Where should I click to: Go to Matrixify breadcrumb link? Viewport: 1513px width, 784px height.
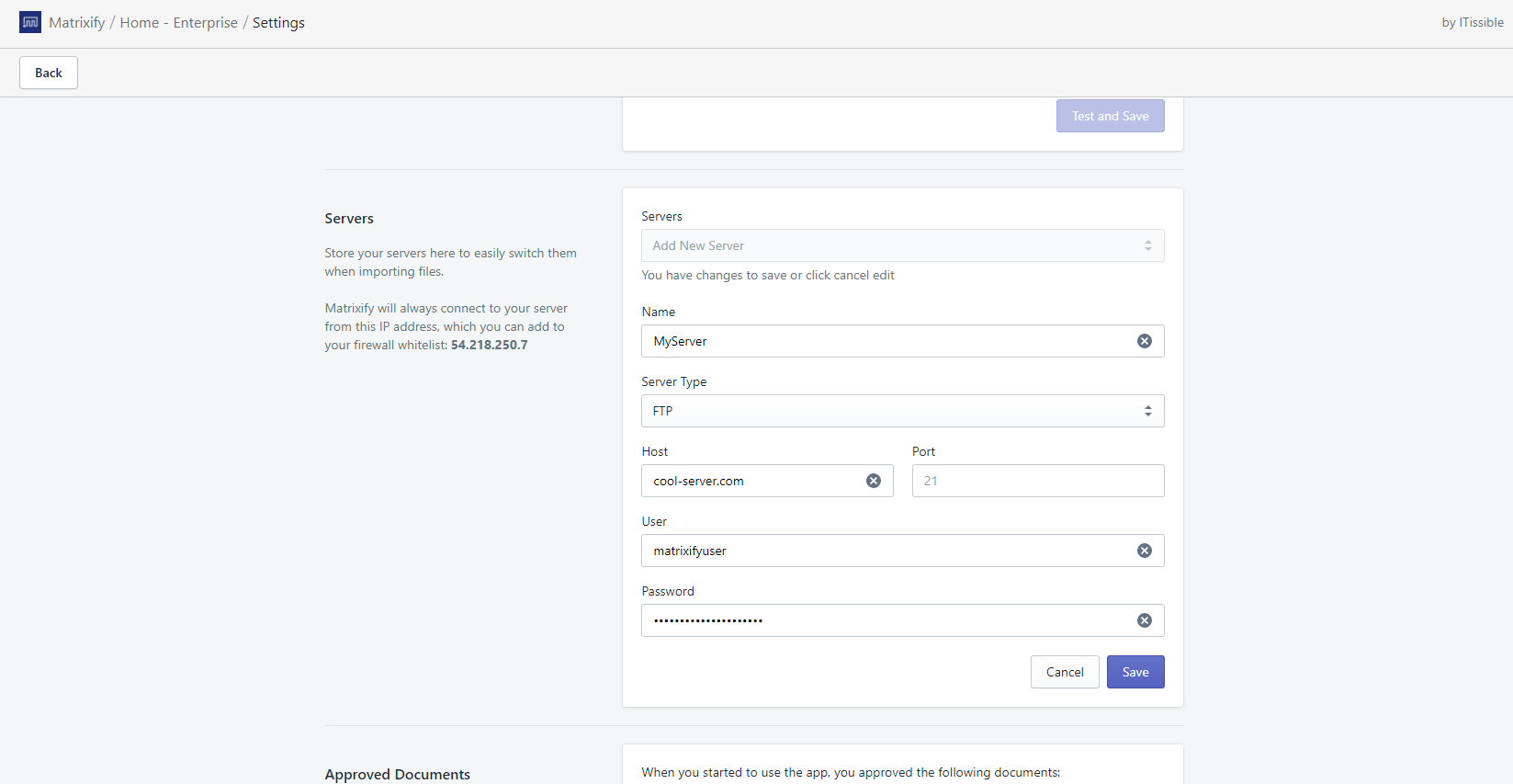[77, 22]
